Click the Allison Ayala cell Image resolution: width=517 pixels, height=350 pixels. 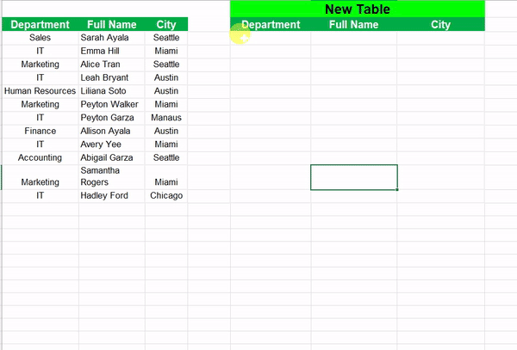coord(112,132)
